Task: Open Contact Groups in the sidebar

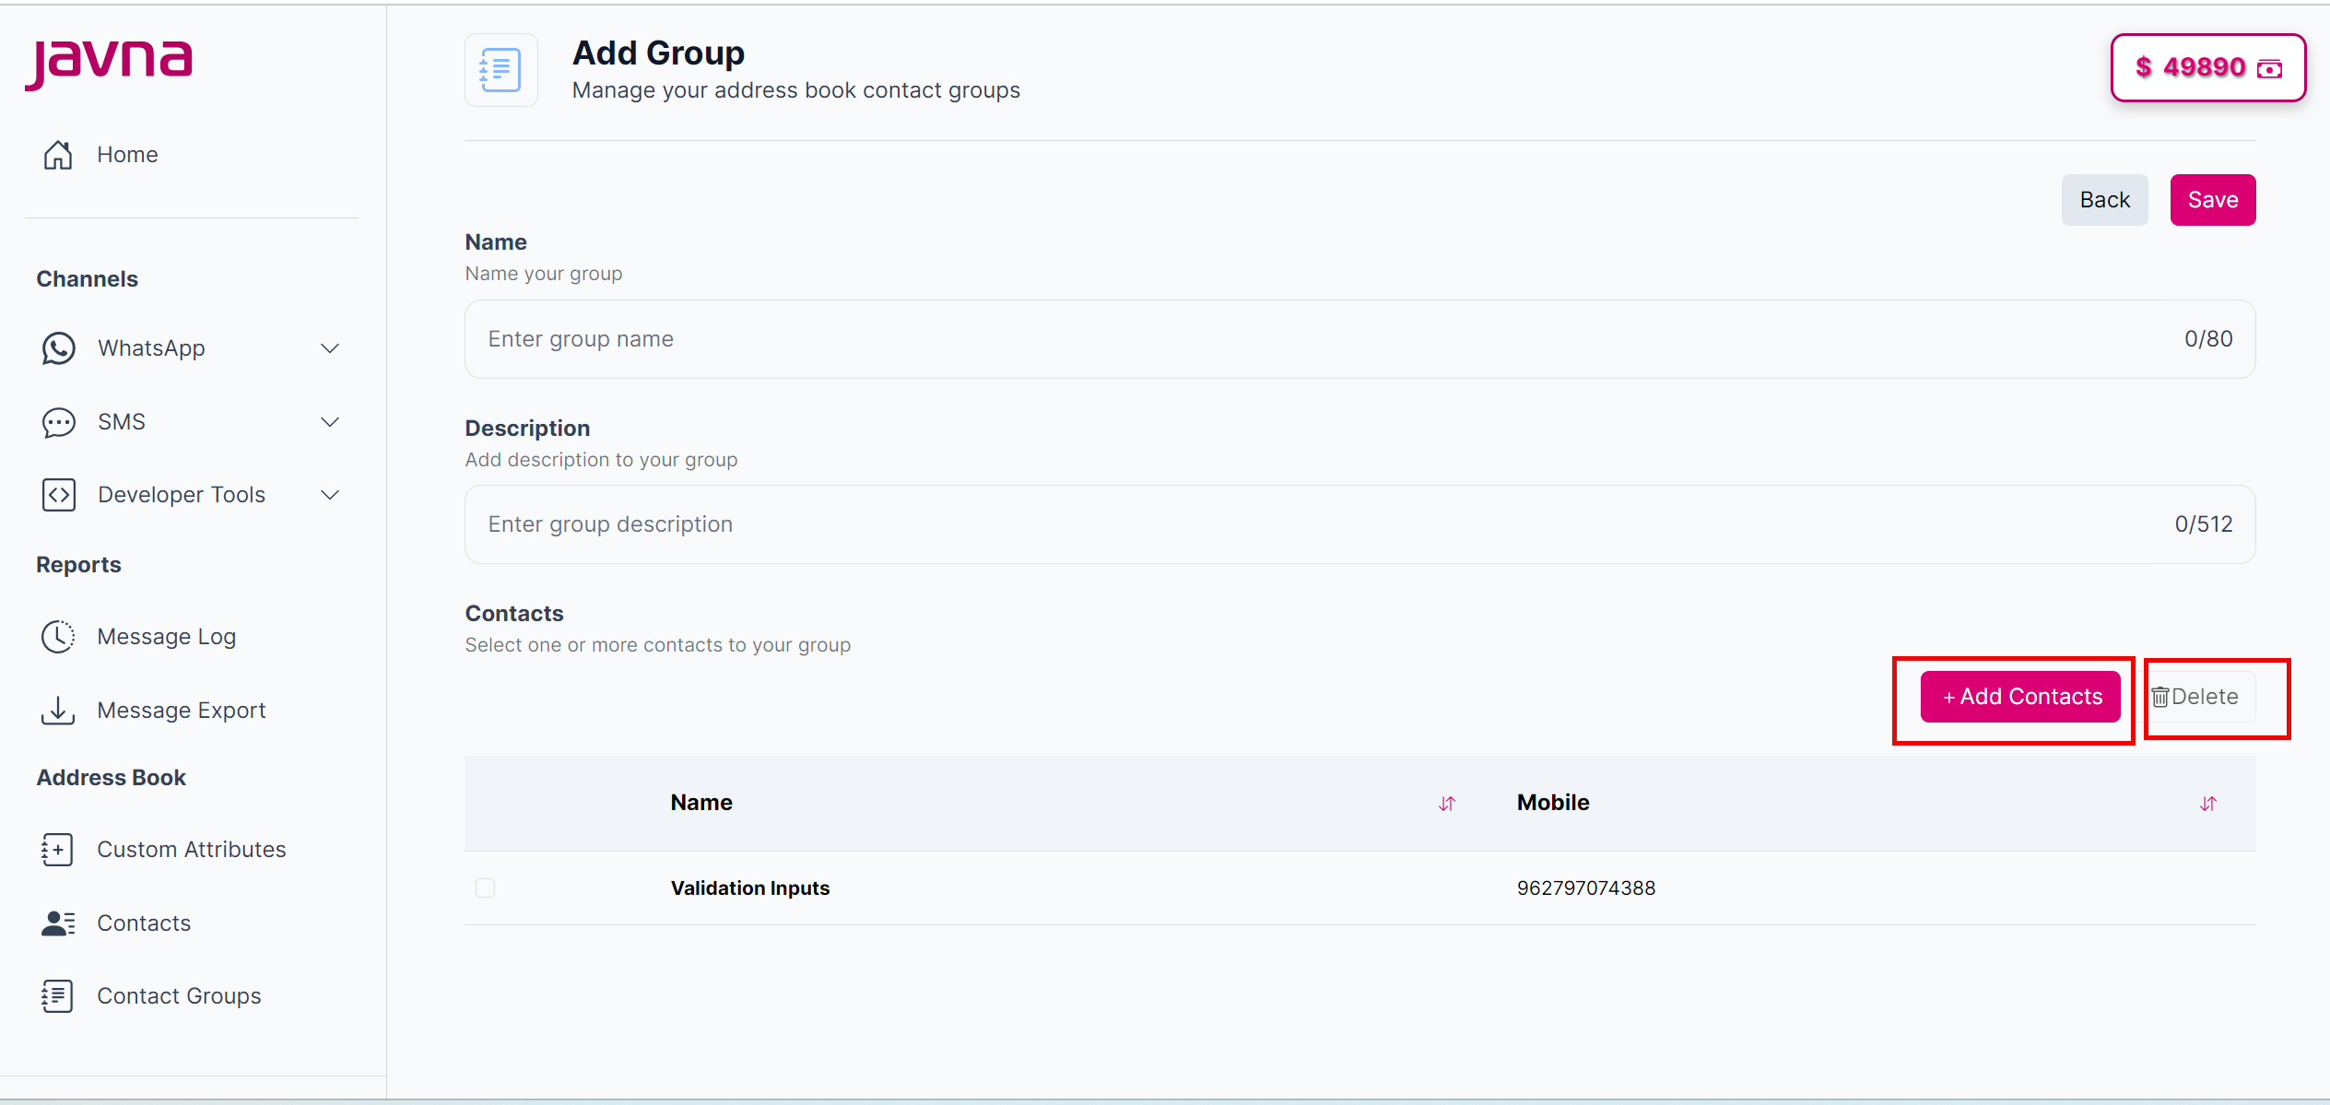Action: coord(179,996)
